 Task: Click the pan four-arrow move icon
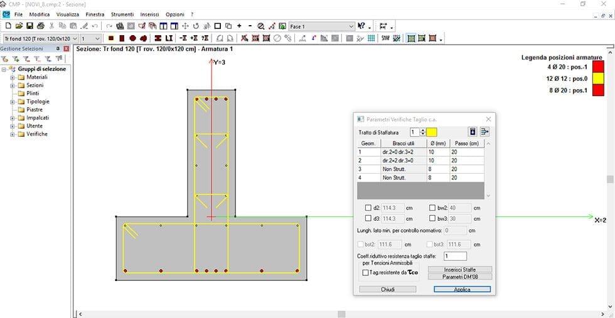(x=185, y=26)
